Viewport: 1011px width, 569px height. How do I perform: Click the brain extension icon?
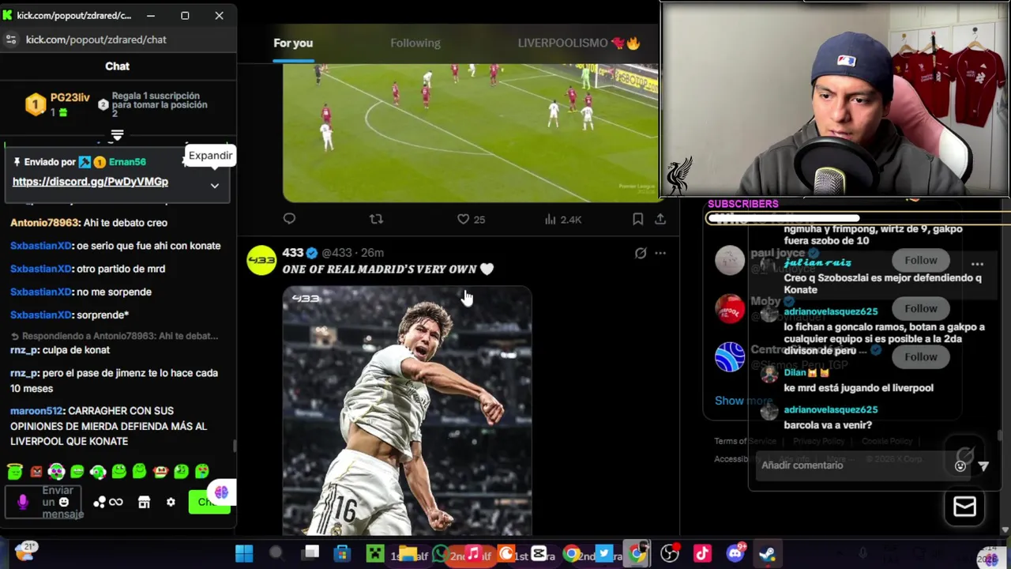pos(221,493)
